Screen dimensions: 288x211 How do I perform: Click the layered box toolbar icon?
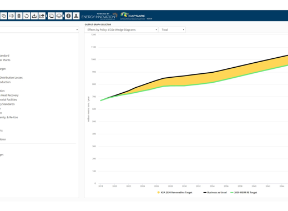[59, 16]
